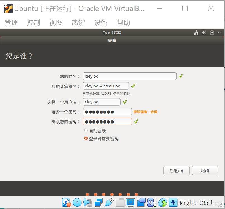Open the 控制 menu
Image resolution: width=225 pixels, height=209 pixels.
(x=33, y=23)
